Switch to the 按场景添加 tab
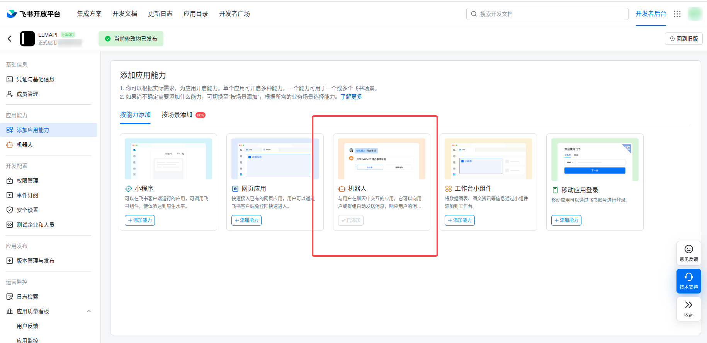 click(x=177, y=115)
